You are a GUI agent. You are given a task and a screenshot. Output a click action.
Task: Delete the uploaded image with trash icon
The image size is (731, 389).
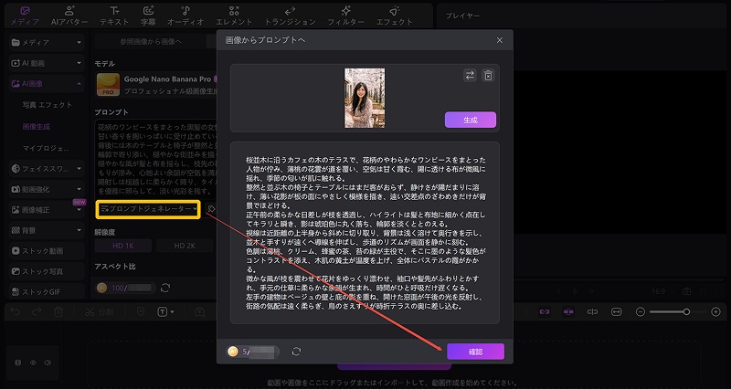point(488,77)
